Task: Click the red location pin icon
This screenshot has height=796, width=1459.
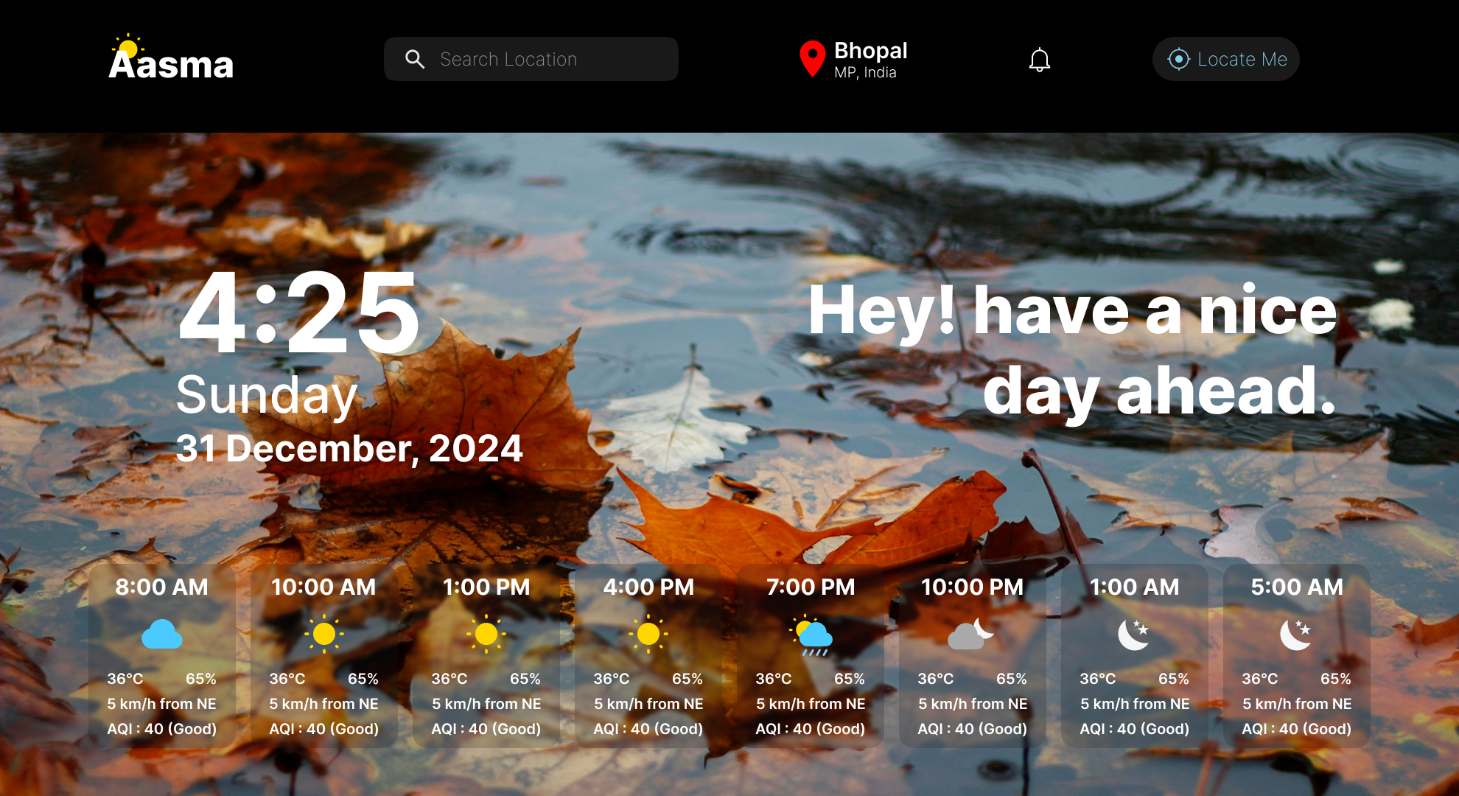Action: (x=812, y=58)
